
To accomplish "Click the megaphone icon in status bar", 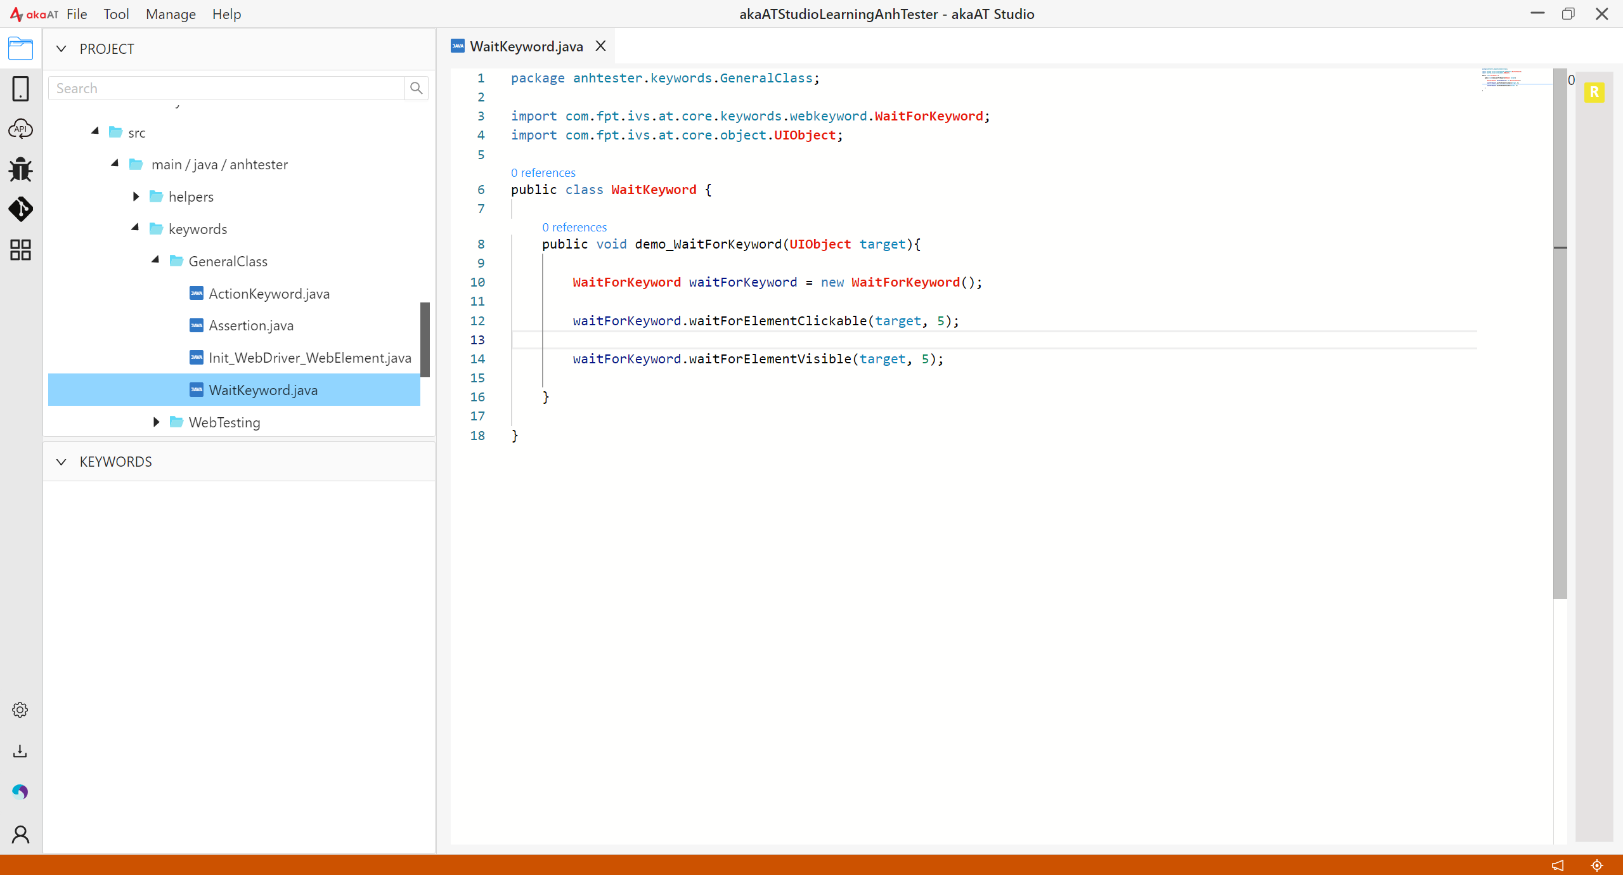I will coord(1558,865).
